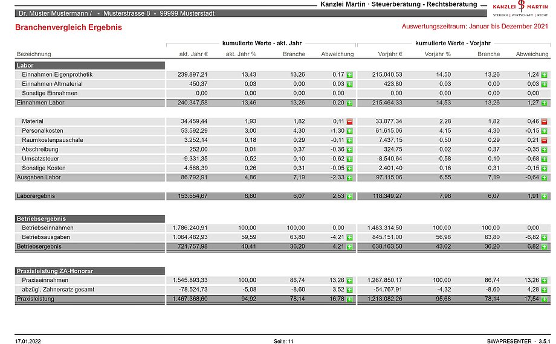This screenshot has width=556, height=344.
Task: Click green plus icon beside Abschreibung deviation -0,36
Action: click(350, 150)
